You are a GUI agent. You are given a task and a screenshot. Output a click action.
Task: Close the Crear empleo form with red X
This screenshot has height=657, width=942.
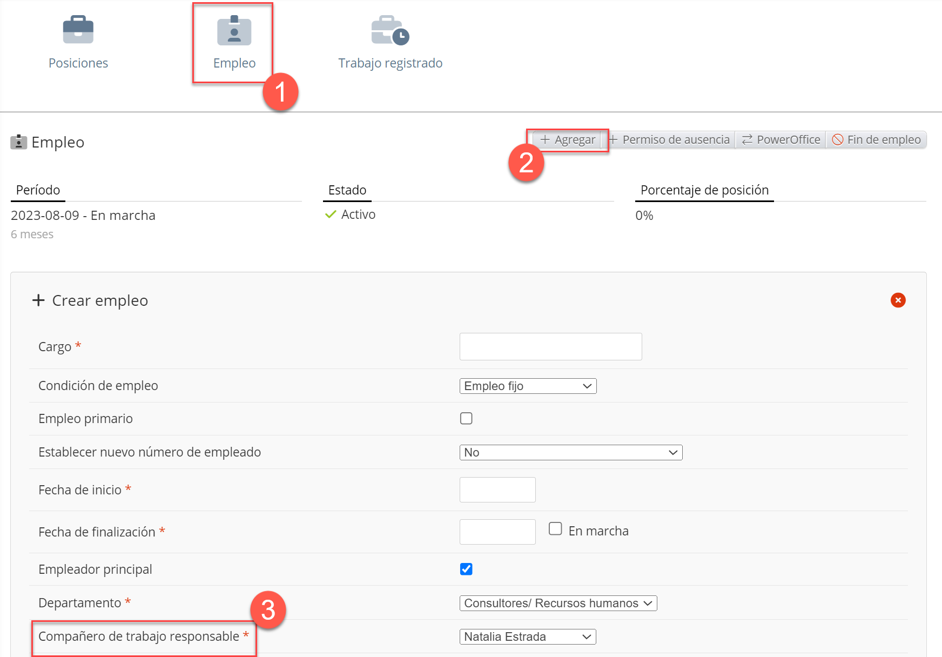point(898,300)
